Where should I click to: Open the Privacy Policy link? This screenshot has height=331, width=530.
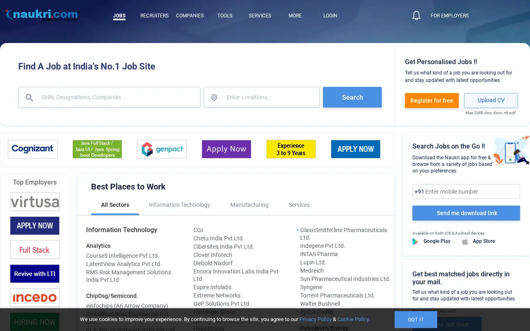pyautogui.click(x=316, y=319)
